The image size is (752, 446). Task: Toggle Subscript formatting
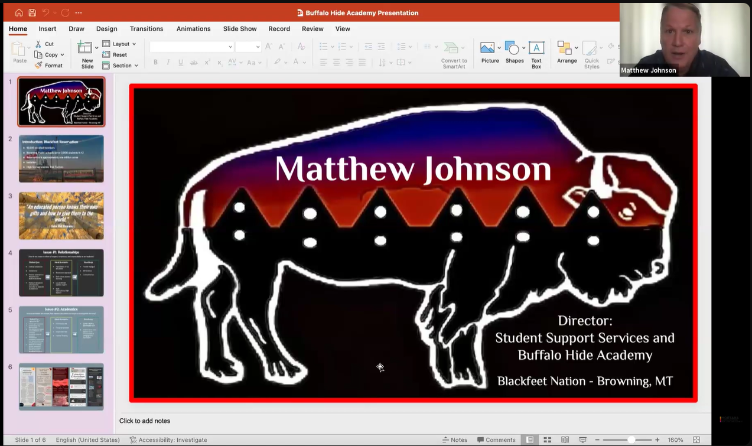221,62
